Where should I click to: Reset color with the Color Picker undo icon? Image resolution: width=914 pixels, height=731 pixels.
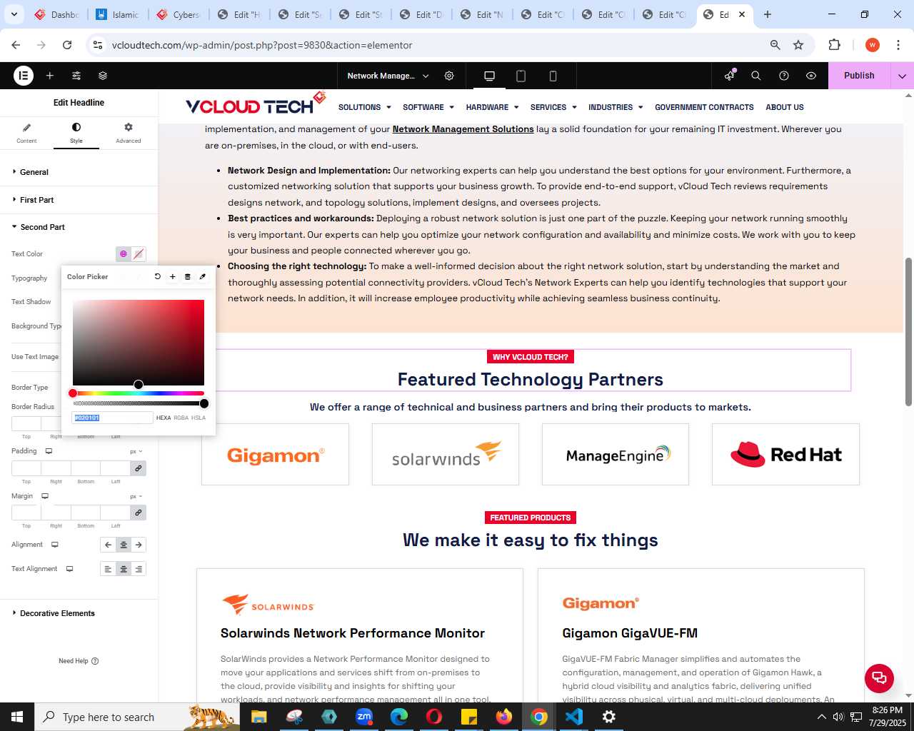(x=158, y=276)
